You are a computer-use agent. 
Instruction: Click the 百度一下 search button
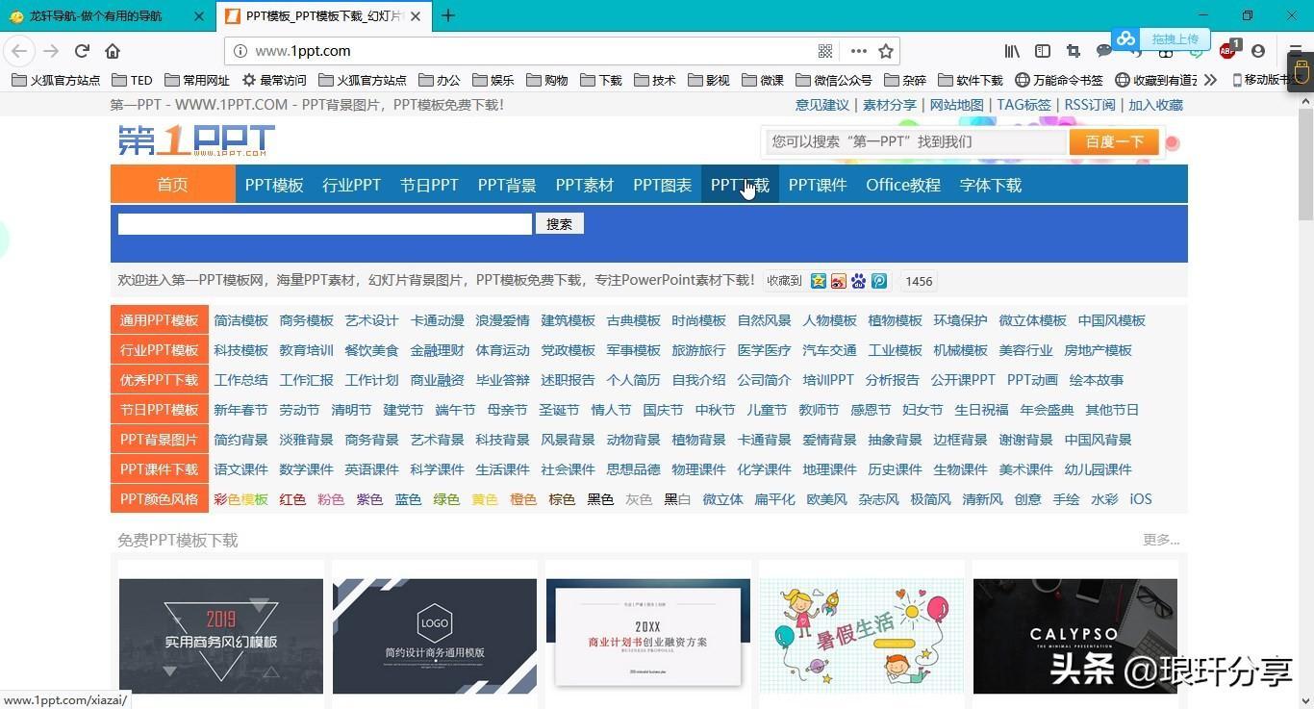click(x=1114, y=141)
